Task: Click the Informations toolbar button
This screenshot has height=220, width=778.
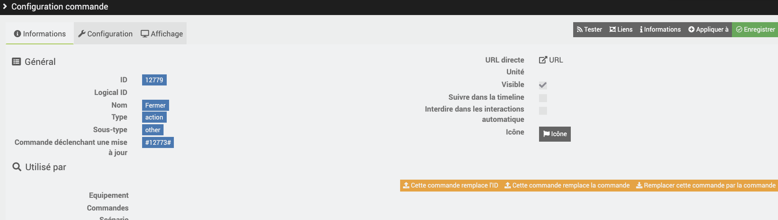Action: tap(660, 30)
